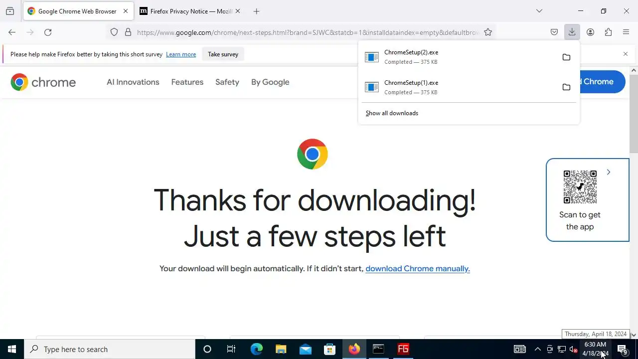
Task: Go forward one page
Action: [30, 32]
